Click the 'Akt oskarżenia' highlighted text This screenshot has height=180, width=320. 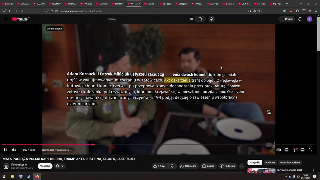click(x=177, y=80)
